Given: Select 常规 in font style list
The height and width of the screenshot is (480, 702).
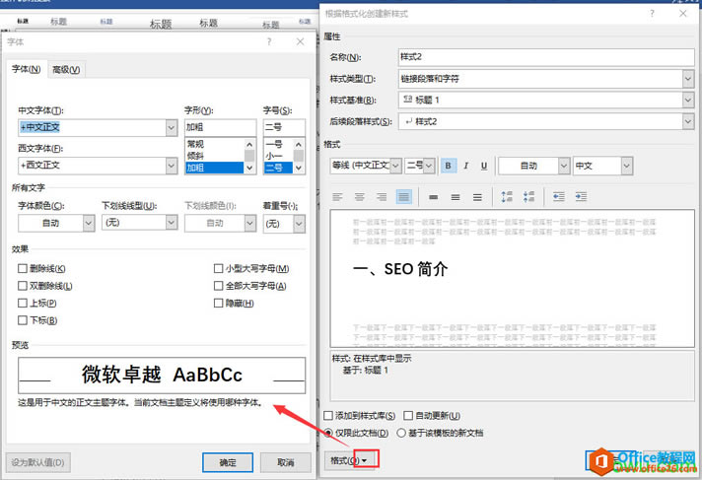Looking at the screenshot, I should (214, 144).
